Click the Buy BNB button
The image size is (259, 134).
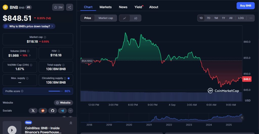[x=245, y=6]
